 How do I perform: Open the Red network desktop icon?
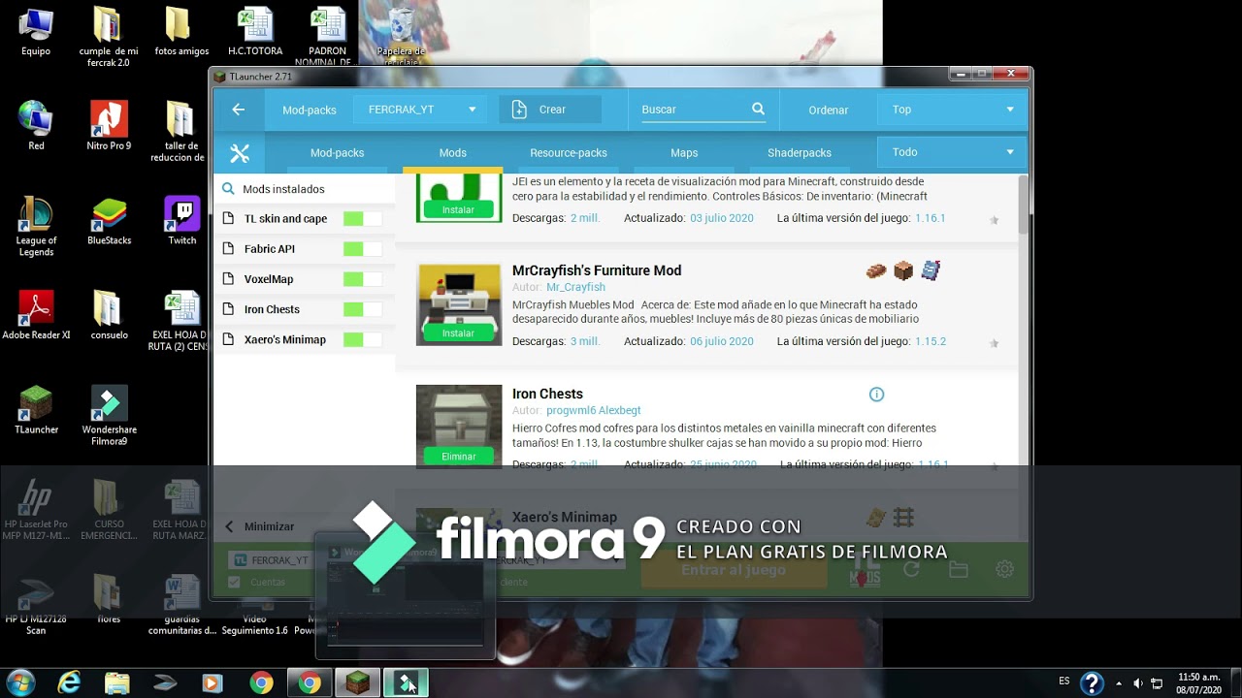point(36,126)
